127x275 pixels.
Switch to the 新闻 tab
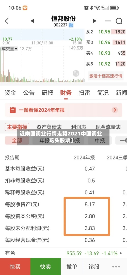coord(121,93)
